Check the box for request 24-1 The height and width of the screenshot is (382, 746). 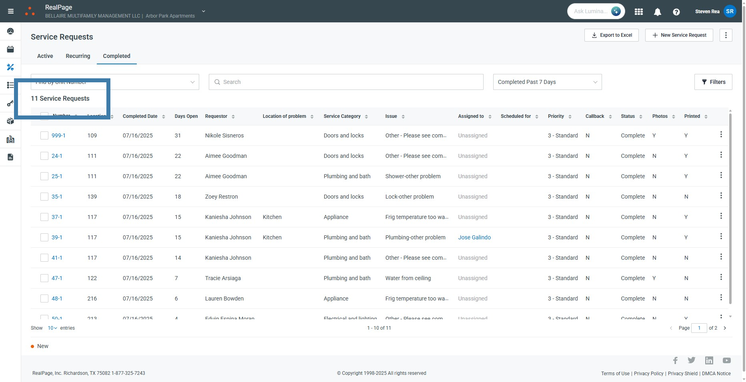[x=44, y=156]
